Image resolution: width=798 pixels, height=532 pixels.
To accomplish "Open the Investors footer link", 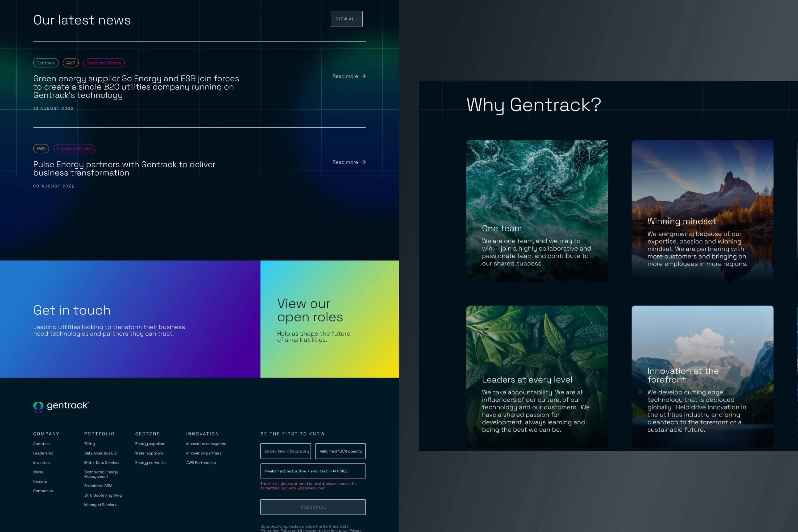I will (41, 463).
